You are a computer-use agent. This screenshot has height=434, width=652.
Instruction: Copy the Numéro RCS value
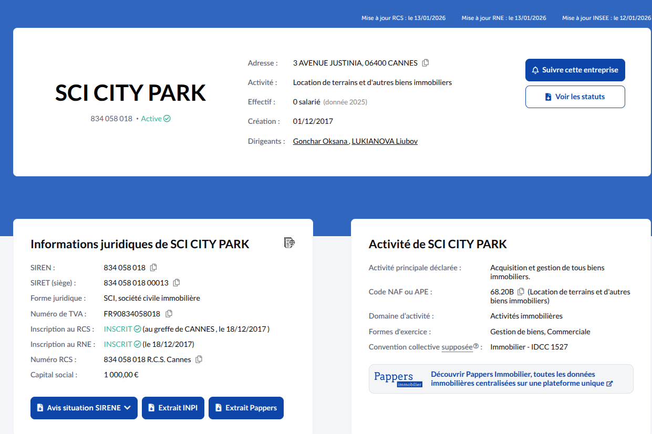point(199,359)
